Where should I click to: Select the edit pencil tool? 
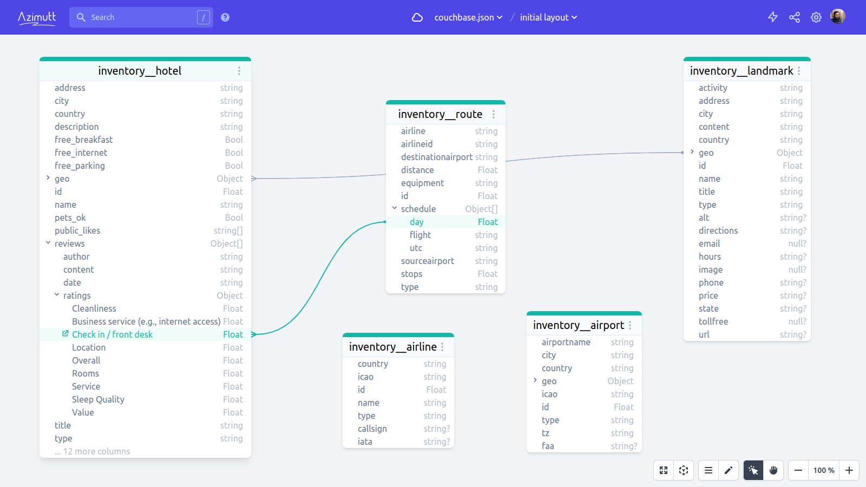click(729, 470)
